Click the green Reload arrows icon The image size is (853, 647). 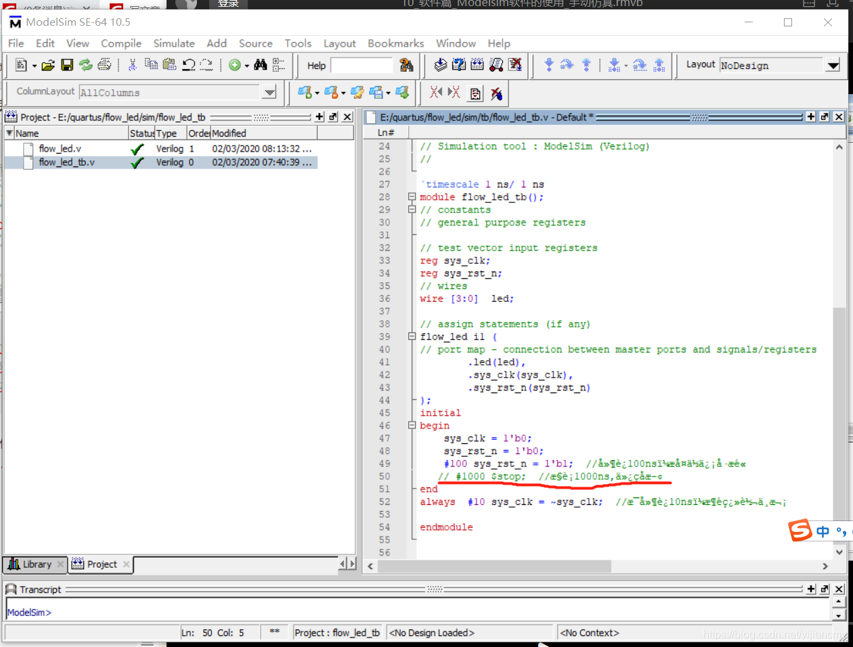point(86,65)
